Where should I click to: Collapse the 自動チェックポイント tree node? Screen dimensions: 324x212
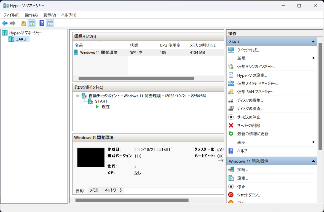(x=77, y=96)
